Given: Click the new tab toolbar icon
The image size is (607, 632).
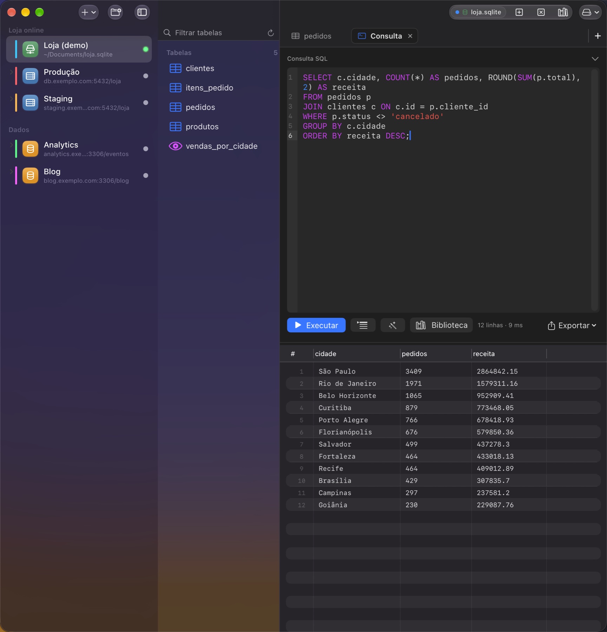Looking at the screenshot, I should pyautogui.click(x=519, y=12).
